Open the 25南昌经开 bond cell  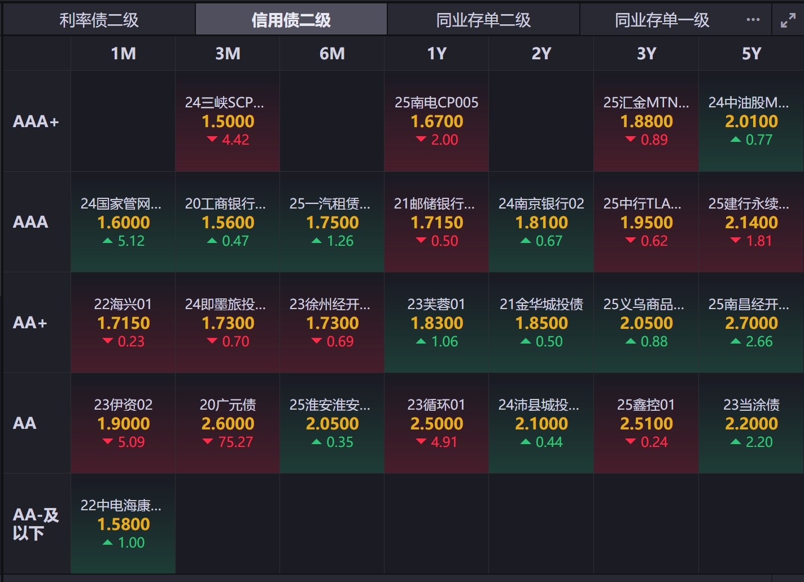coord(751,323)
